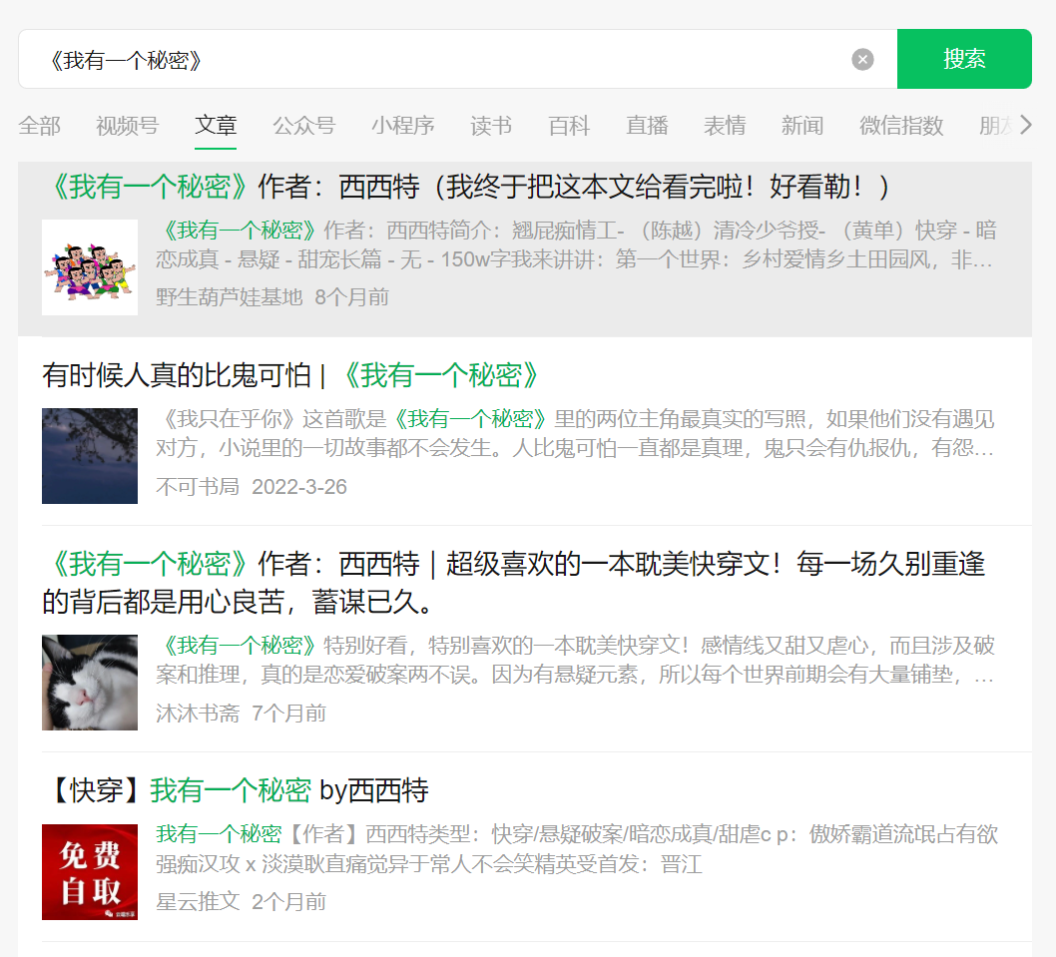
Task: Switch to the 公众号 tab
Action: pyautogui.click(x=303, y=126)
